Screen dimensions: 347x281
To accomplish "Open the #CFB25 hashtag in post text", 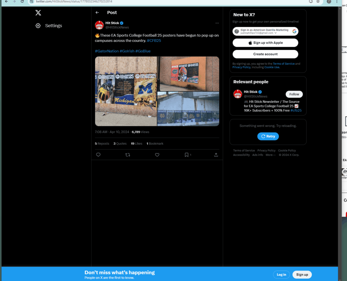I will point(154,41).
